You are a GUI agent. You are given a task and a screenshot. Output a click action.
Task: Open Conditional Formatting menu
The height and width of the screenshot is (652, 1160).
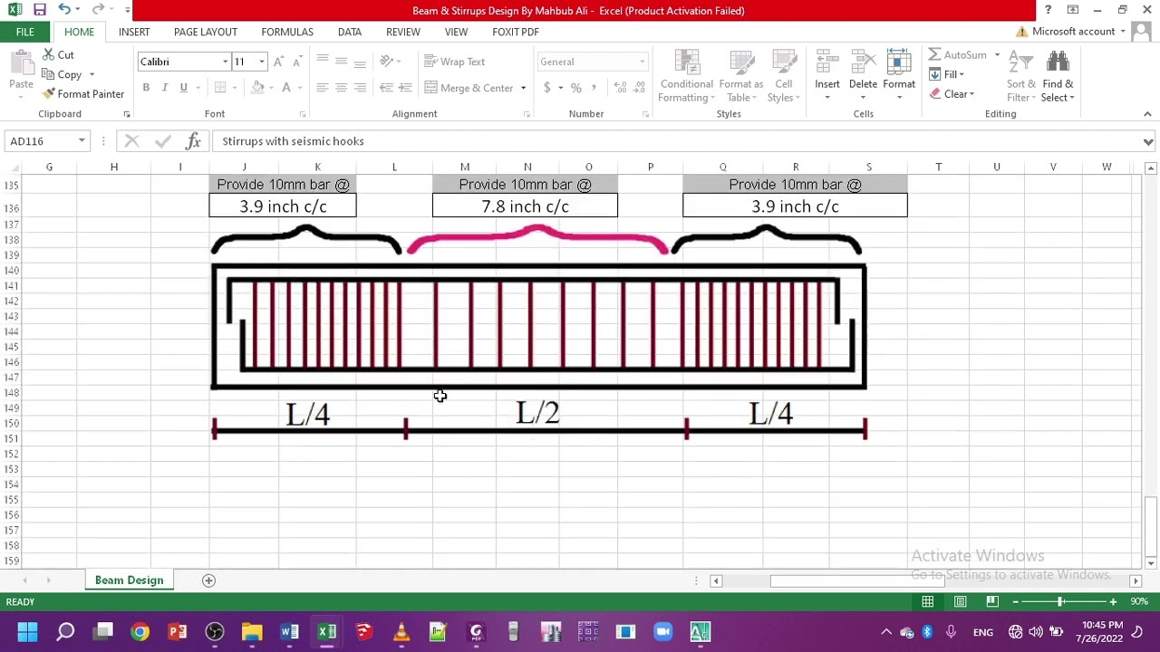coord(686,77)
